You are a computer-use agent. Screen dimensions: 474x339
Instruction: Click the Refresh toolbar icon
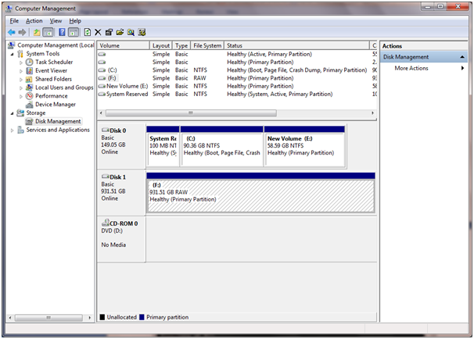point(87,32)
